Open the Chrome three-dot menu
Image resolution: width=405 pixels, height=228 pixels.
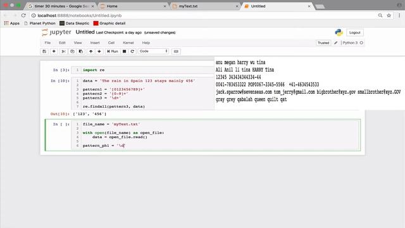399,15
